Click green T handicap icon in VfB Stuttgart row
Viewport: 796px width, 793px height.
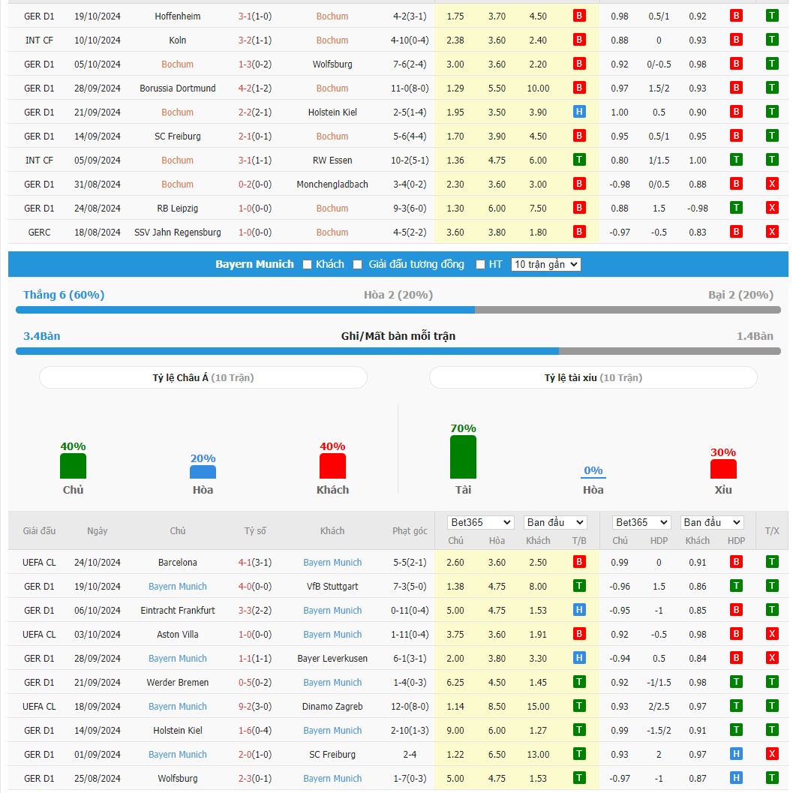(x=736, y=585)
